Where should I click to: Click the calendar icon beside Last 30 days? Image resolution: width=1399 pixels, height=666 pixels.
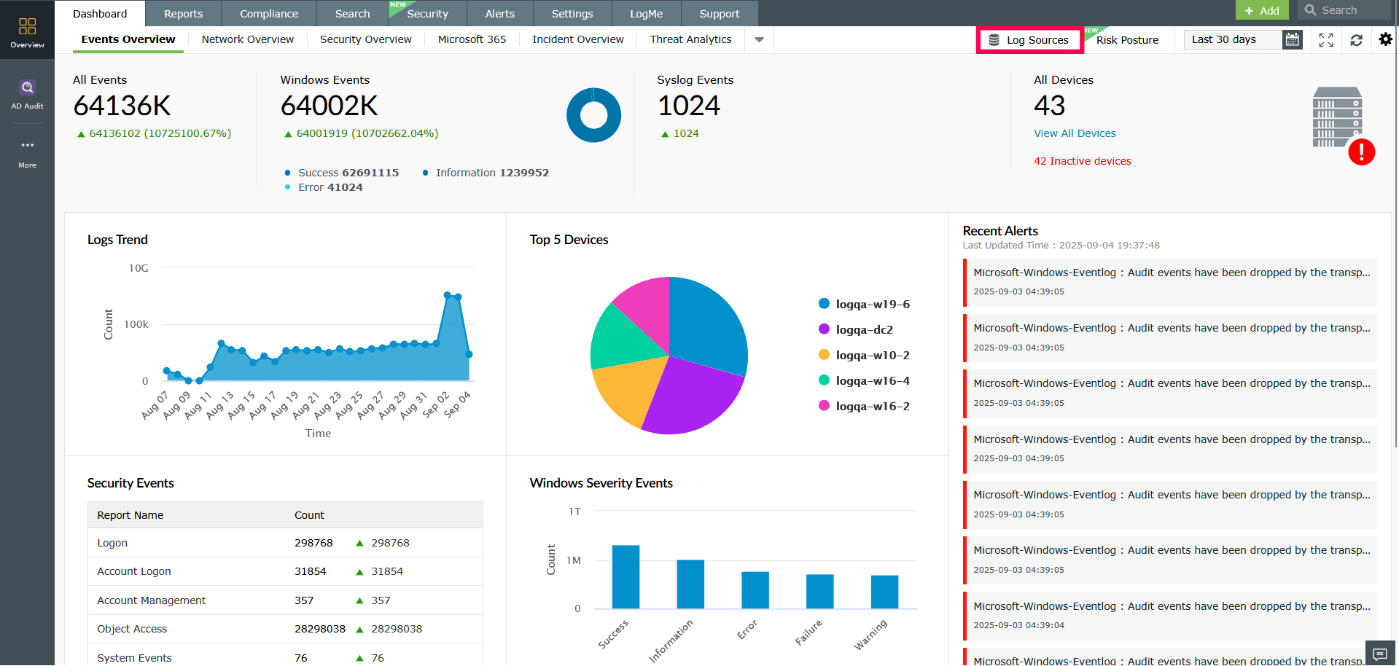click(1292, 40)
